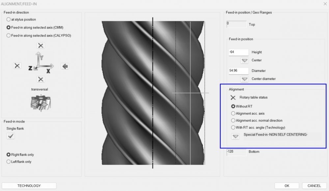Click the X icon left of the Z axis
This screenshot has width=329, height=191.
(17, 66)
